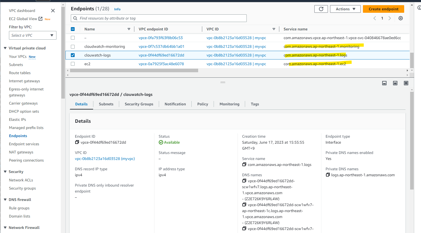Go to Your VPCs page
The height and width of the screenshot is (233, 421).
click(x=18, y=56)
